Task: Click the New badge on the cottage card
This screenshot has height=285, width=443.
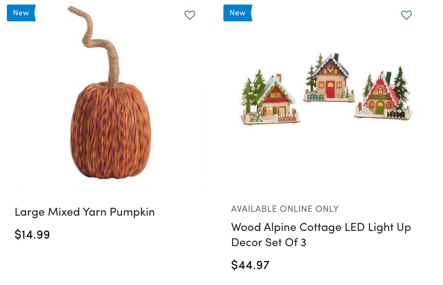Action: pyautogui.click(x=237, y=13)
